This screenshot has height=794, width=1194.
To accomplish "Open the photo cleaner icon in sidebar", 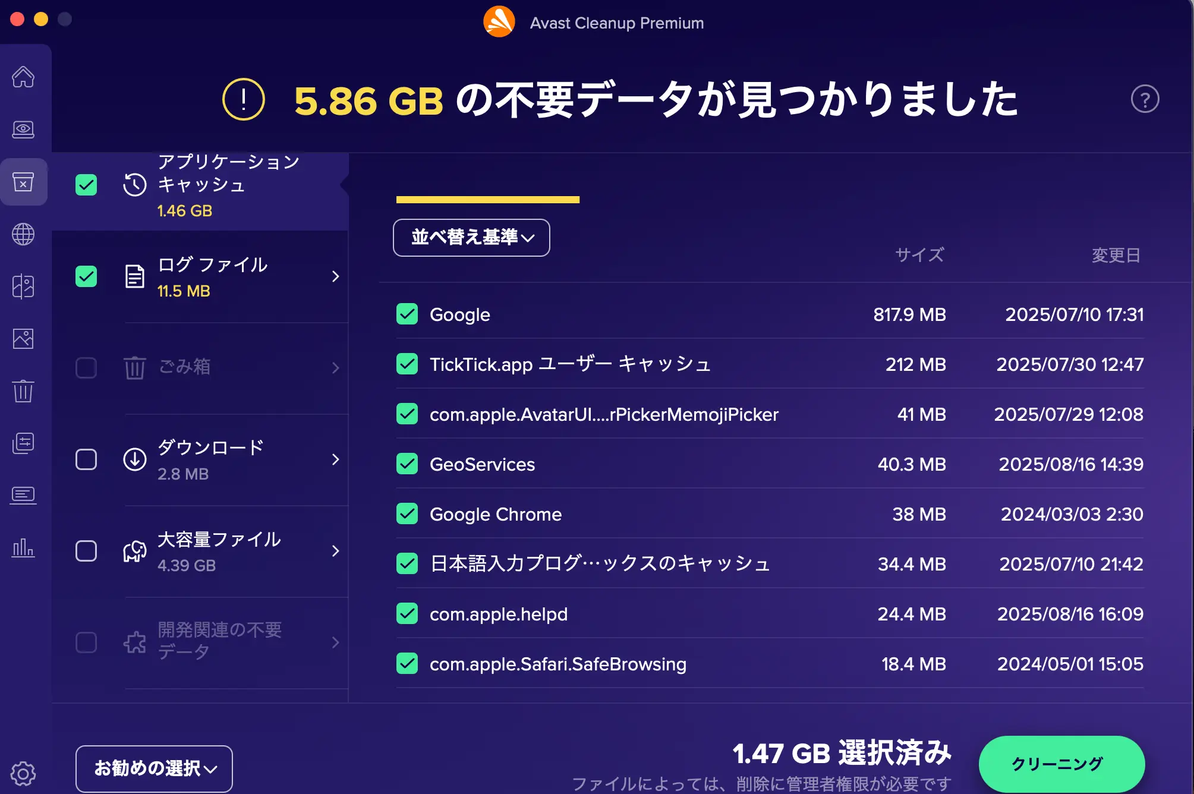I will (x=23, y=339).
